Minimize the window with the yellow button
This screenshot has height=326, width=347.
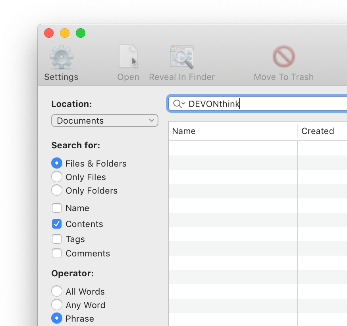click(65, 33)
